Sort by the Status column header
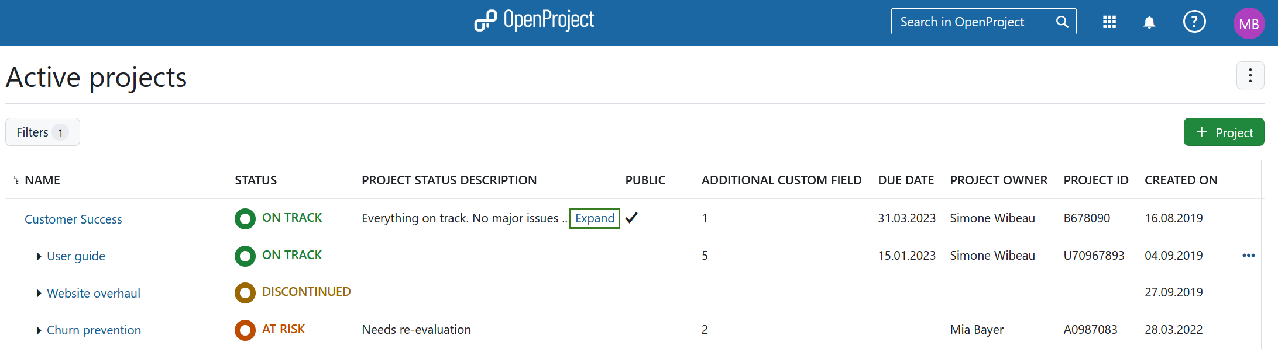This screenshot has height=349, width=1278. (256, 180)
